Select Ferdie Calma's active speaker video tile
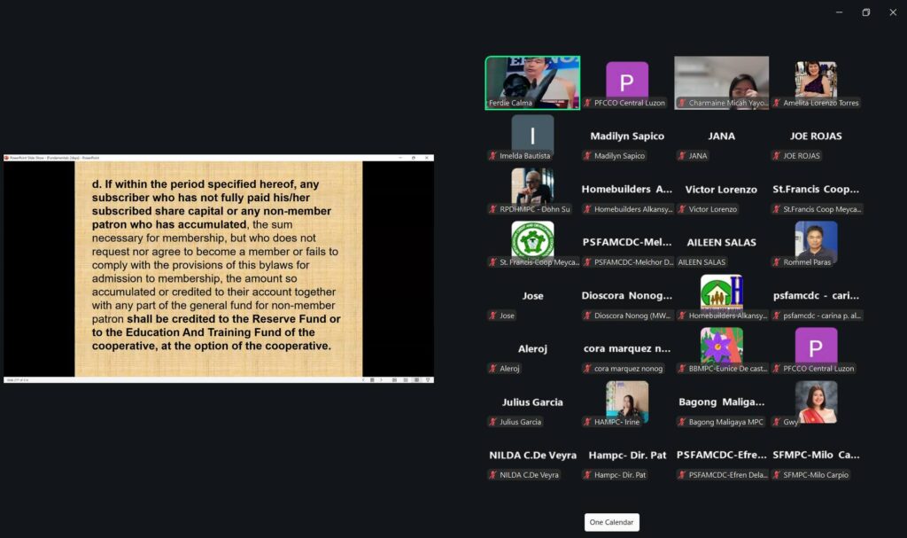907x538 pixels. 532,82
